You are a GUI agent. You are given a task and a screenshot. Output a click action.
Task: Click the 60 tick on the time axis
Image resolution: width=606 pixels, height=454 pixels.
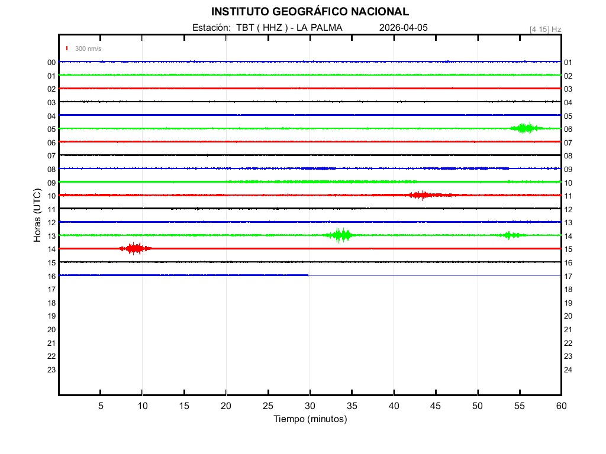tap(560, 406)
